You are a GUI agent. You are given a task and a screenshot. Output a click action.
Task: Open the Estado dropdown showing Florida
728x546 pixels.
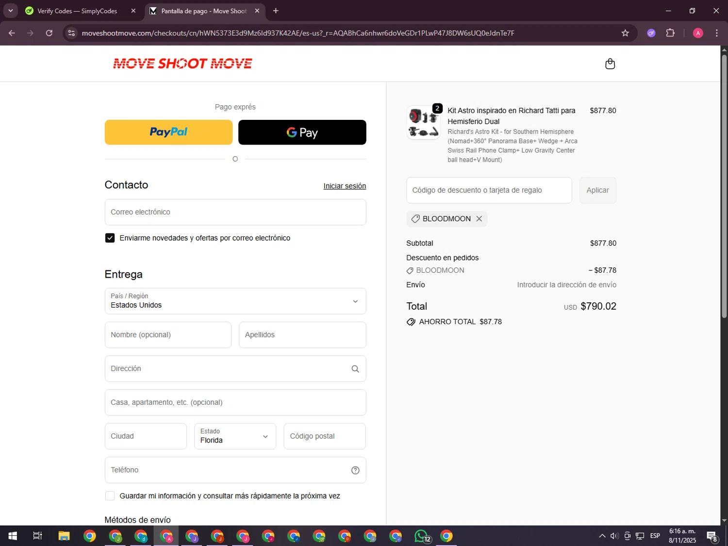point(235,436)
